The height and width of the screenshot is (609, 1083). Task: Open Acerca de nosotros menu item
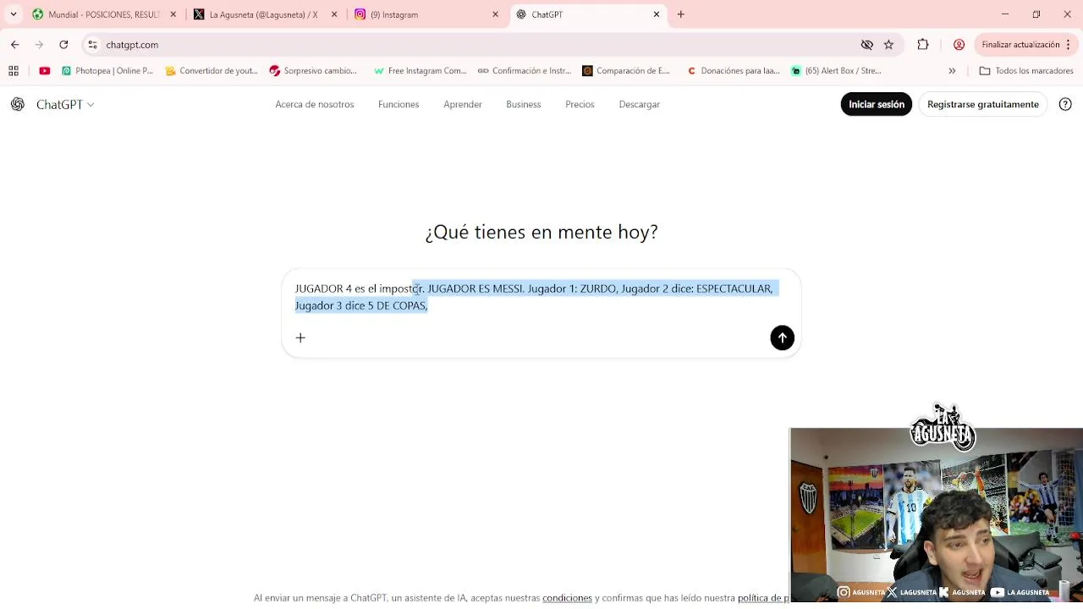[x=315, y=104]
